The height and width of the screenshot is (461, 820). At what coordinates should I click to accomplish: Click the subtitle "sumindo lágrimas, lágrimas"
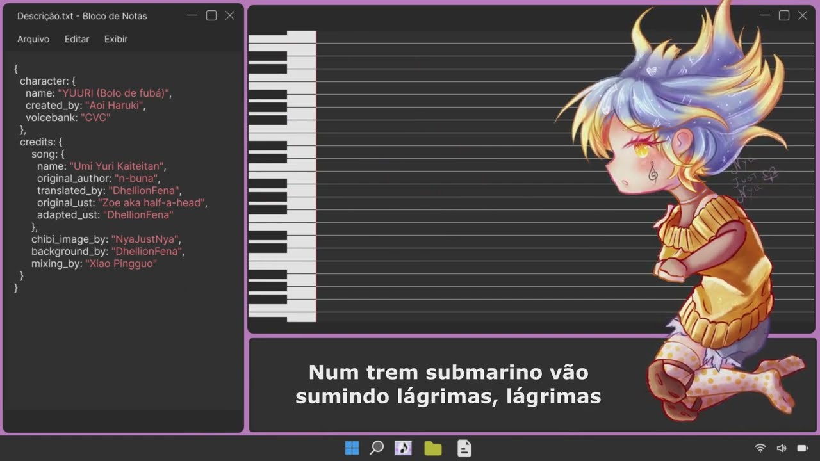(x=448, y=396)
